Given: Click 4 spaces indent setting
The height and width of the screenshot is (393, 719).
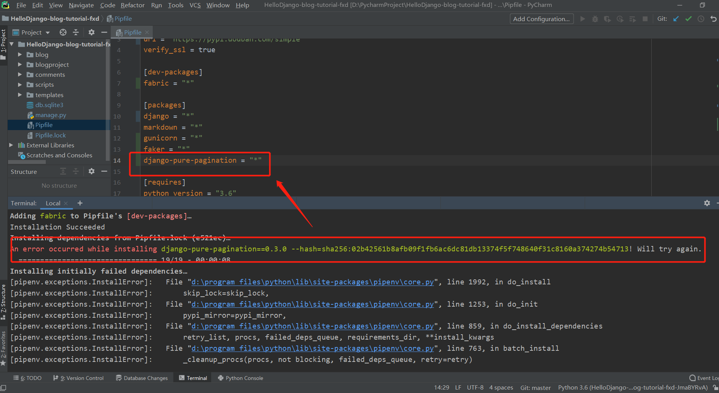Looking at the screenshot, I should [501, 388].
